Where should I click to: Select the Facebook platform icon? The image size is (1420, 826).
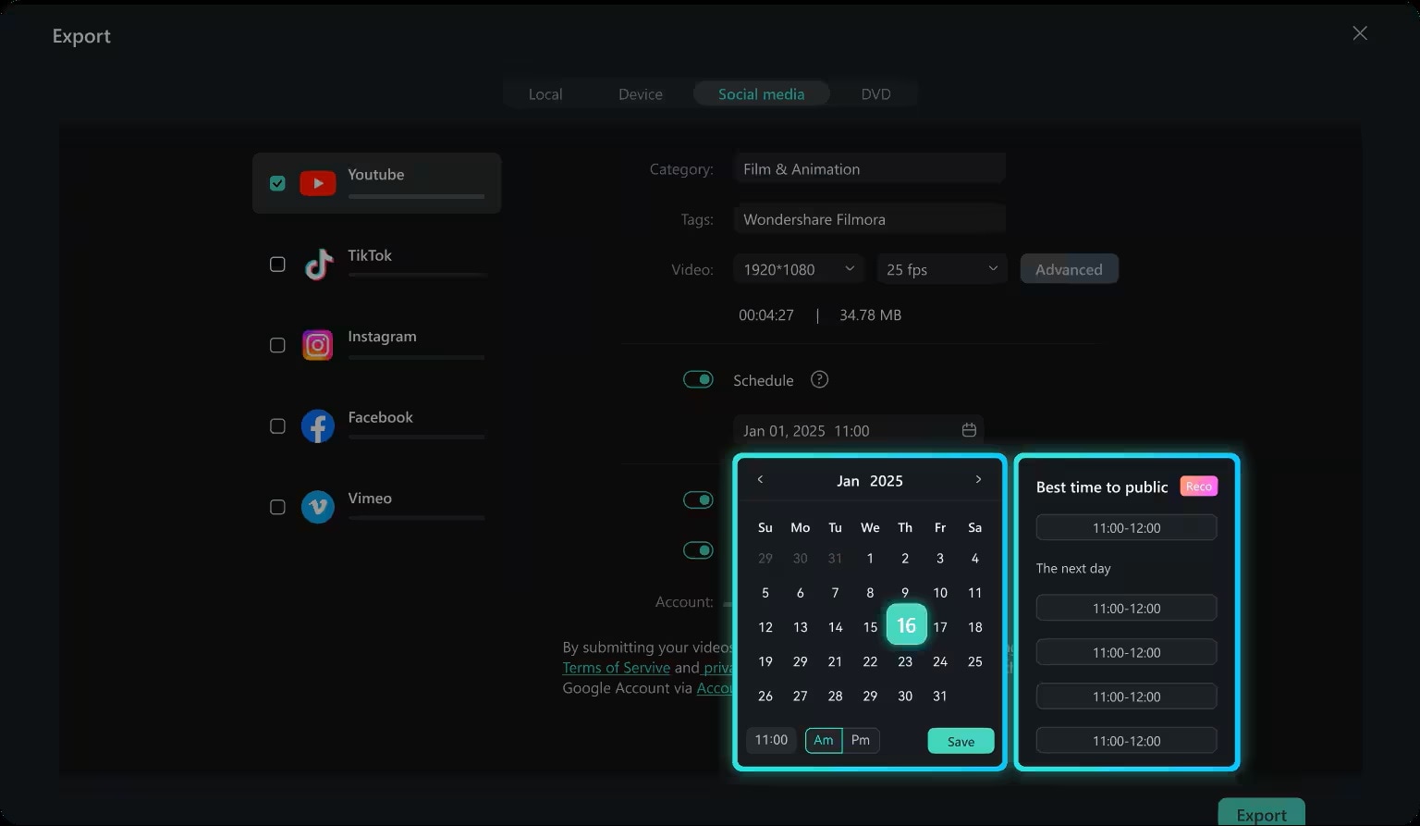click(317, 425)
